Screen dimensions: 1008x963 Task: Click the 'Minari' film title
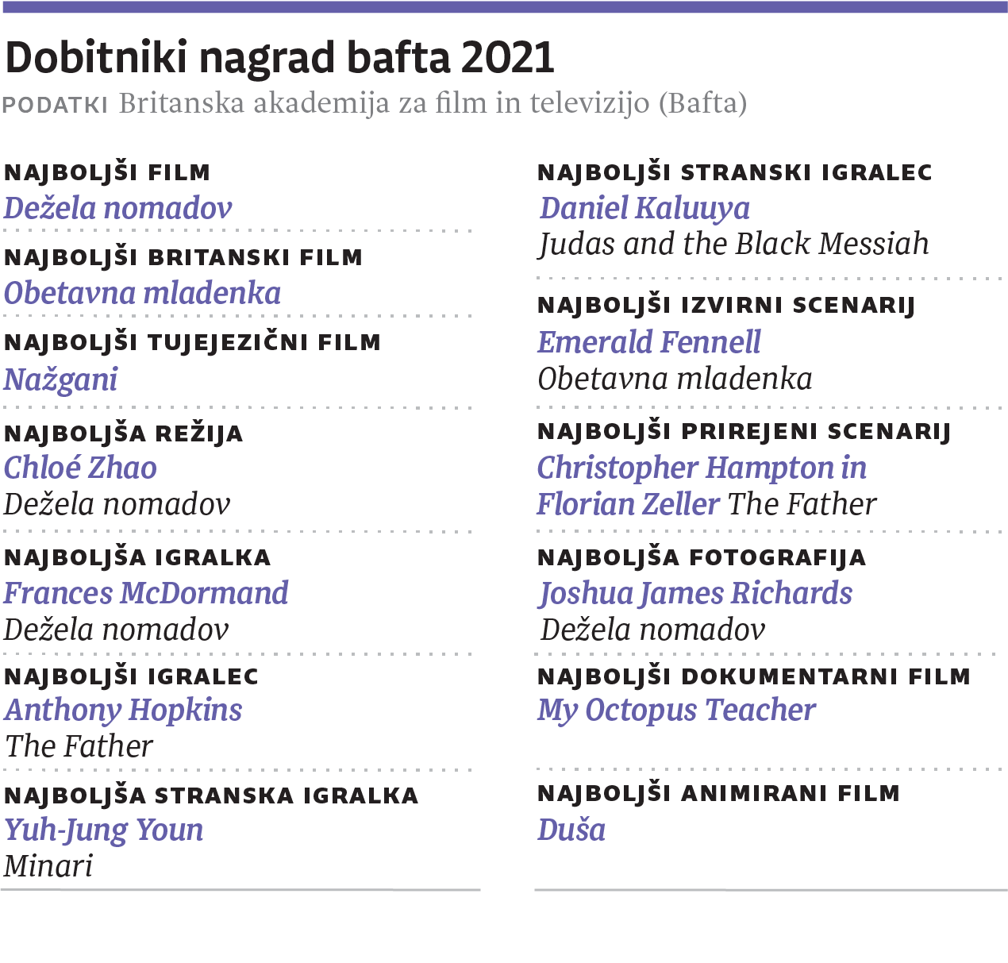click(x=48, y=865)
